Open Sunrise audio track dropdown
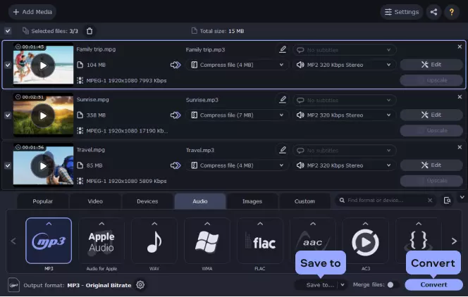468x297 pixels. pos(345,115)
